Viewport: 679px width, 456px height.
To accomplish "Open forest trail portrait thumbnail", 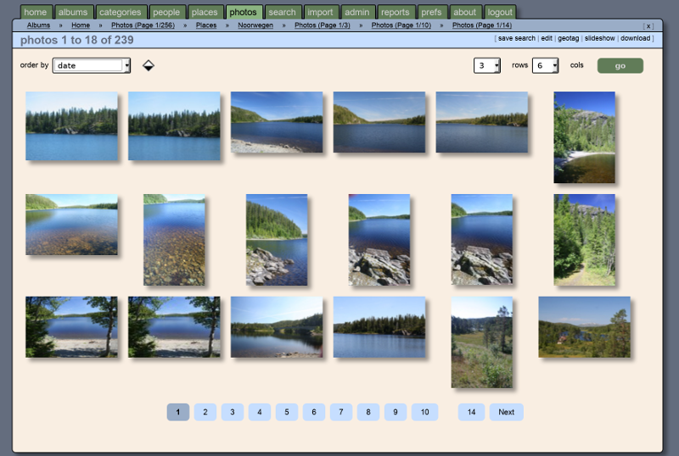I will (x=584, y=240).
